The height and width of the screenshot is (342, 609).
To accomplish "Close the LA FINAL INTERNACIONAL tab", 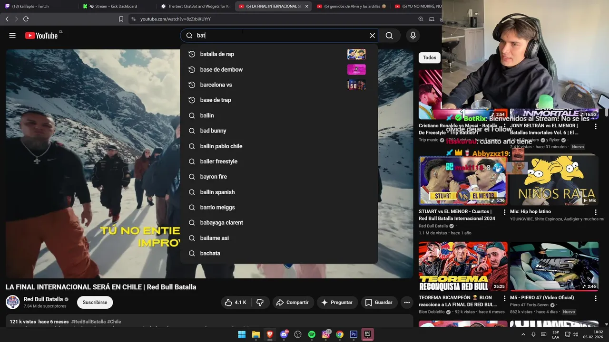I will [x=306, y=6].
